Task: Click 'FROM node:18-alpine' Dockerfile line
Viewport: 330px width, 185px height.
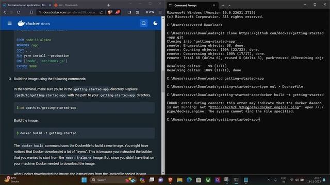Action: click(34, 40)
